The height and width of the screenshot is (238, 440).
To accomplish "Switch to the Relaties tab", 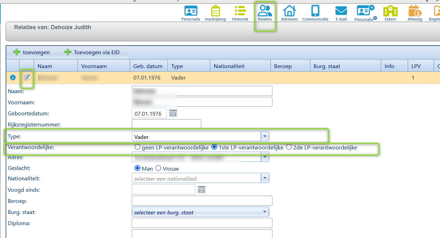I will [265, 13].
